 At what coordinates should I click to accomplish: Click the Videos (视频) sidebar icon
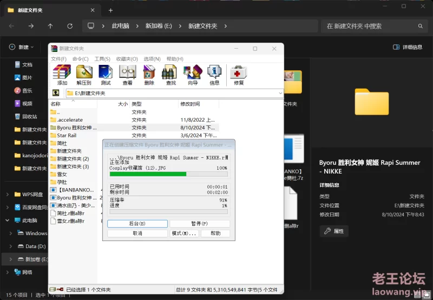17,103
